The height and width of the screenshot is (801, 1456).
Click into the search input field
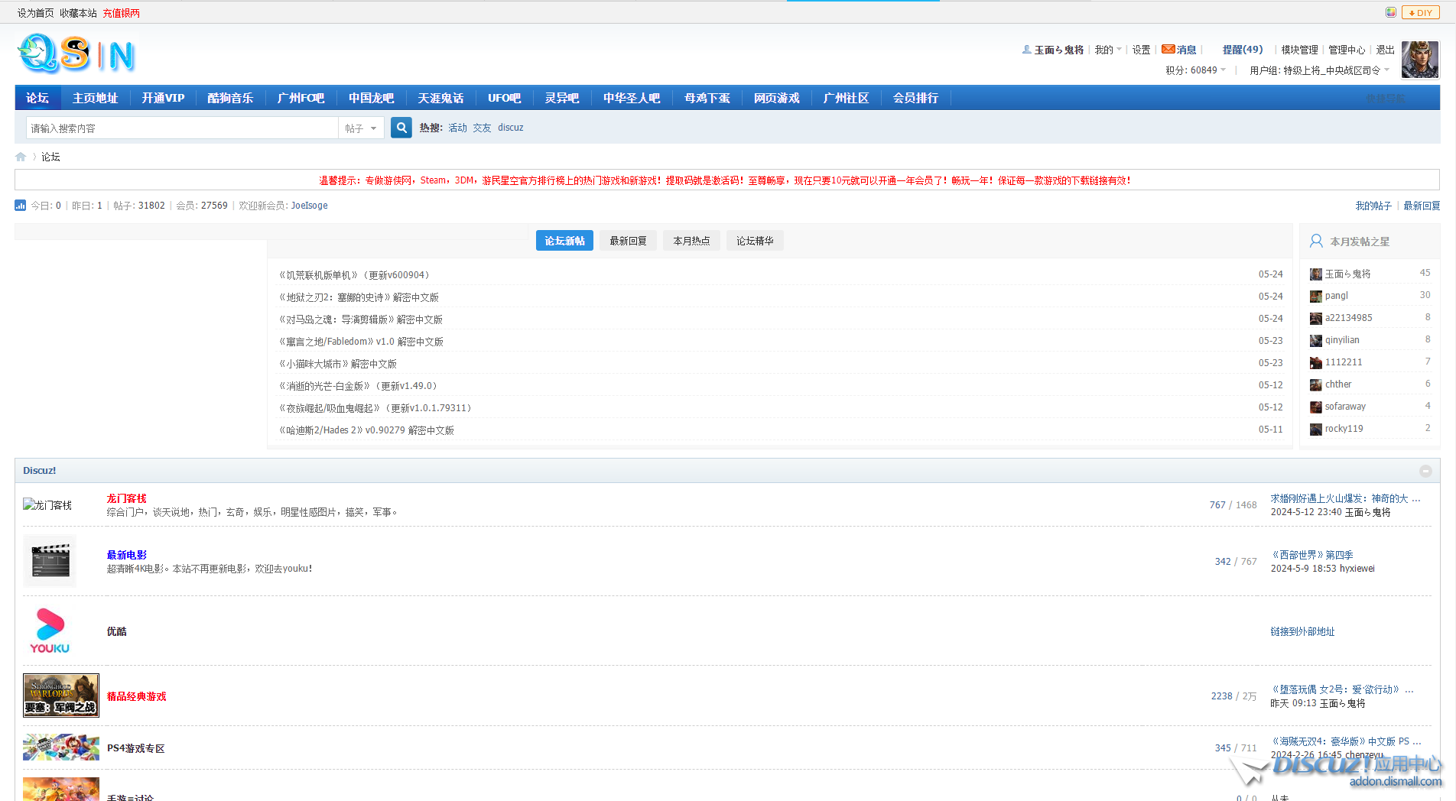(x=182, y=128)
